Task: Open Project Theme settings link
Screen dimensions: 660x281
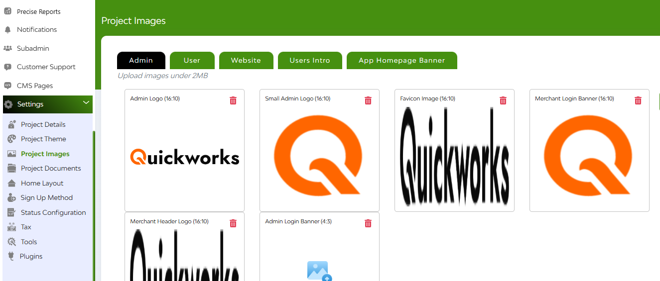Action: coord(43,139)
